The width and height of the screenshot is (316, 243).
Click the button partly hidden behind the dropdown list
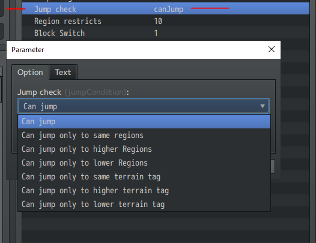pos(273,166)
